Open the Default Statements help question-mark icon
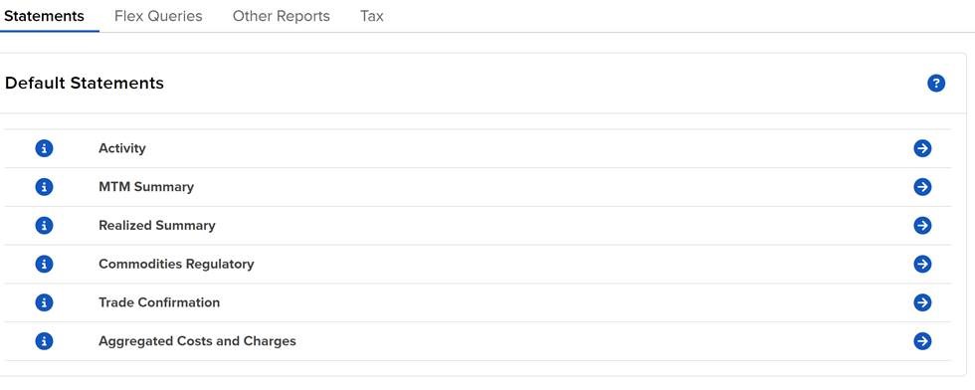 pyautogui.click(x=936, y=84)
